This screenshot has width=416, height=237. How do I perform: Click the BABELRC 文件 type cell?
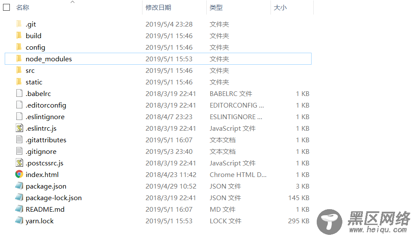231,93
